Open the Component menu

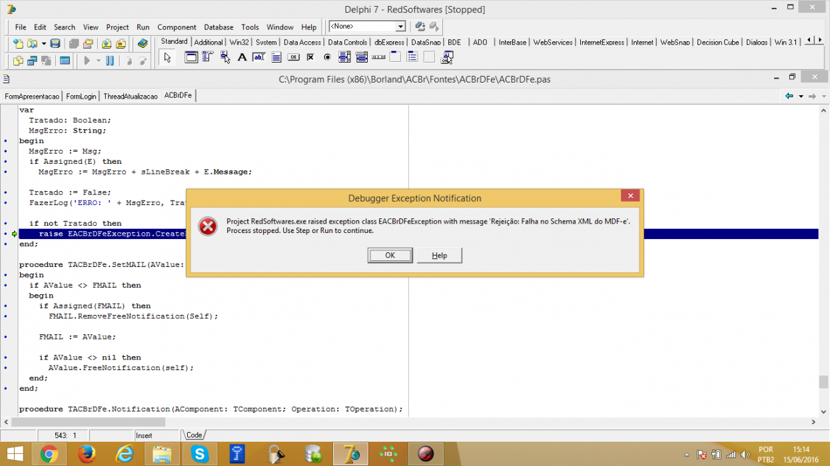pos(177,27)
